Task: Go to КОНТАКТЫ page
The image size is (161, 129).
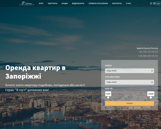Action: click(x=117, y=3)
